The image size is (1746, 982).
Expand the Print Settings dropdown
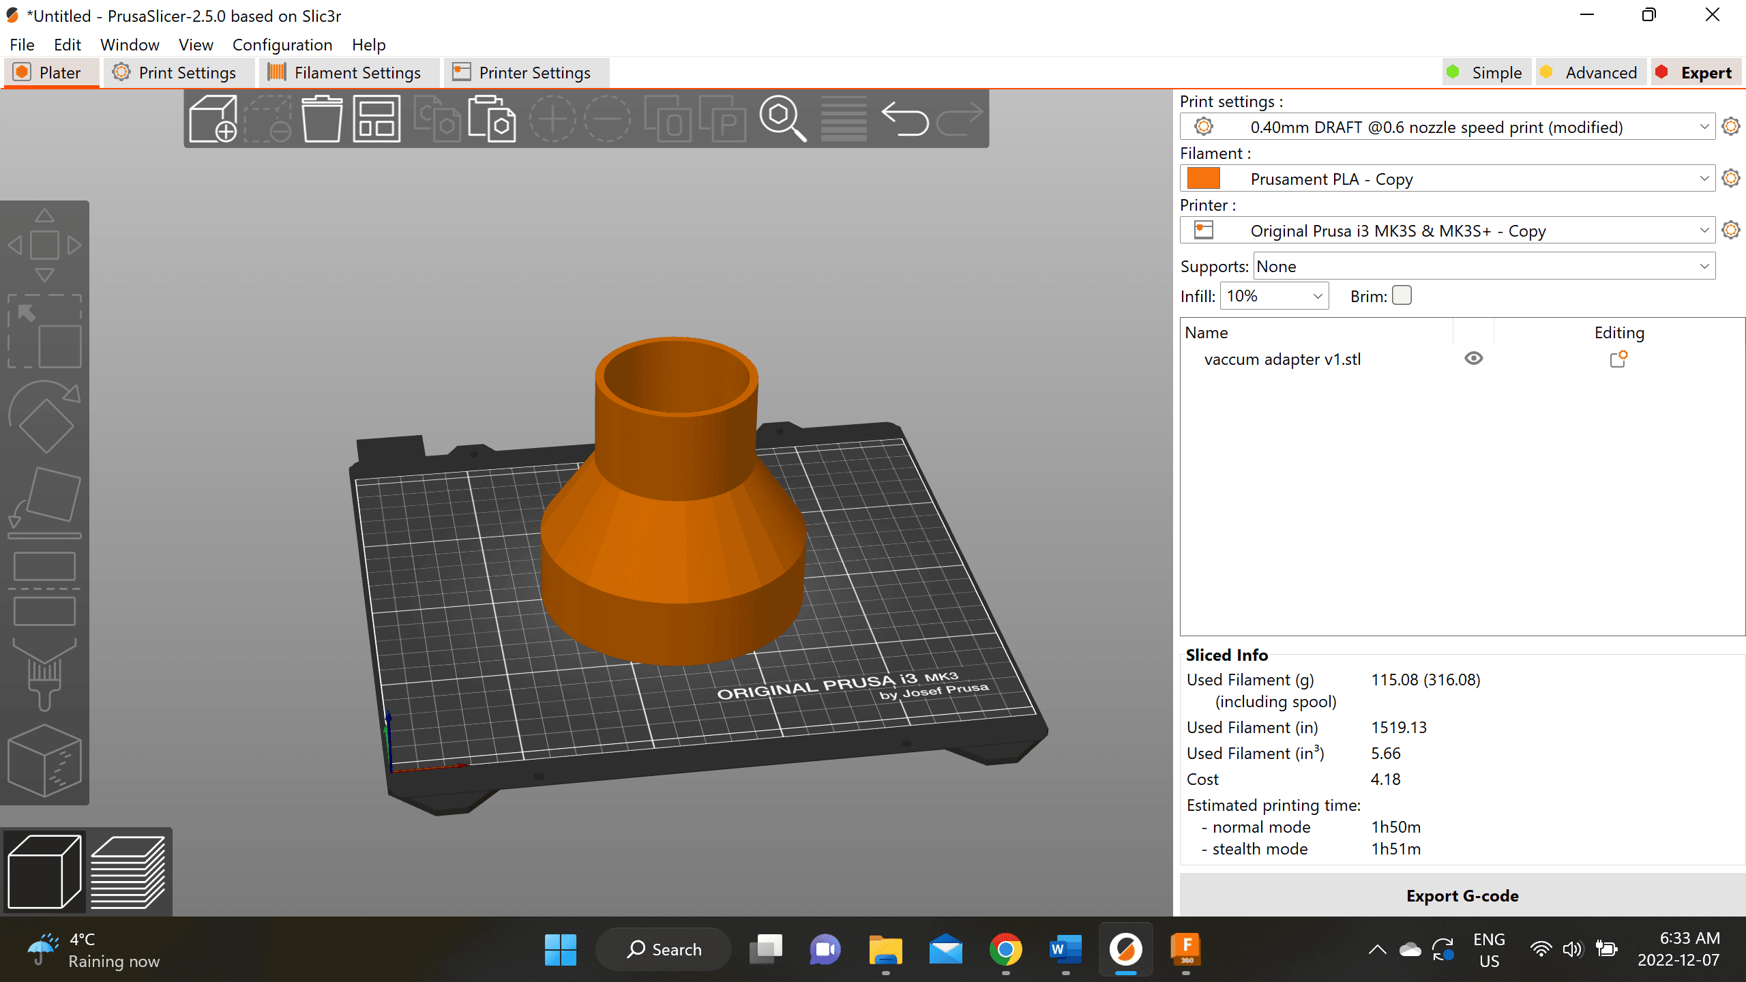click(1705, 126)
